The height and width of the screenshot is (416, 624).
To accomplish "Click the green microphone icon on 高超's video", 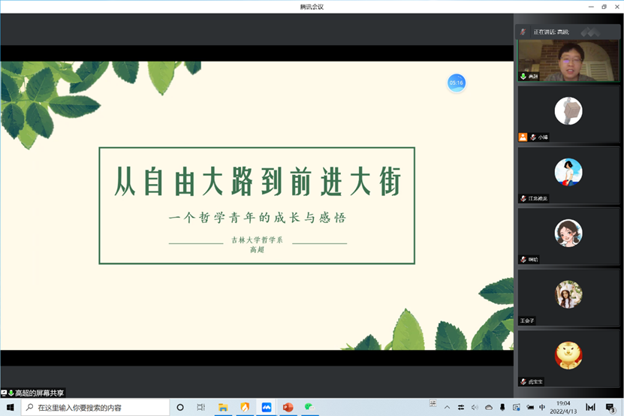I will pos(523,77).
